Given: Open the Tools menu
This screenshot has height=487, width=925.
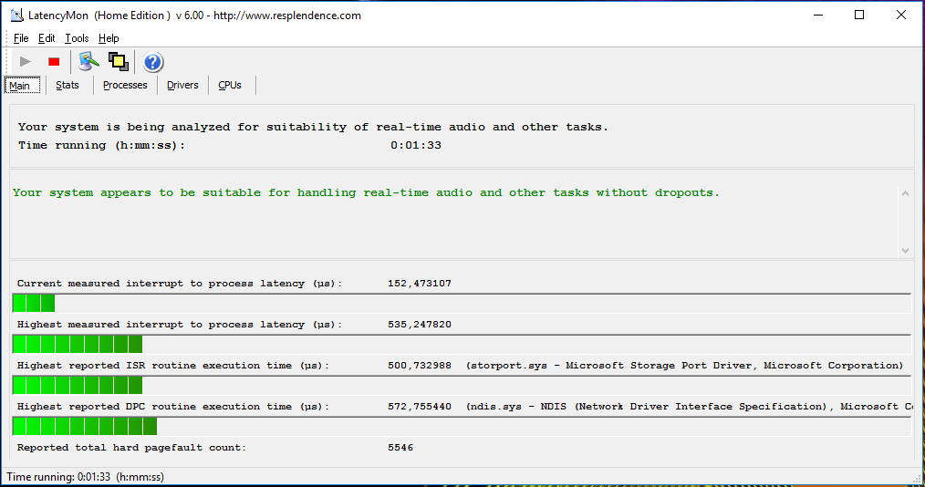Looking at the screenshot, I should [x=77, y=38].
